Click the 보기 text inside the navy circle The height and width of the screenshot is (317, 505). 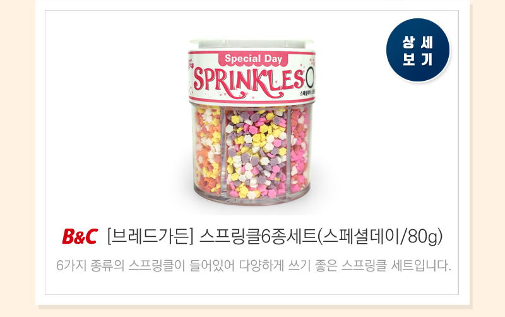[418, 59]
